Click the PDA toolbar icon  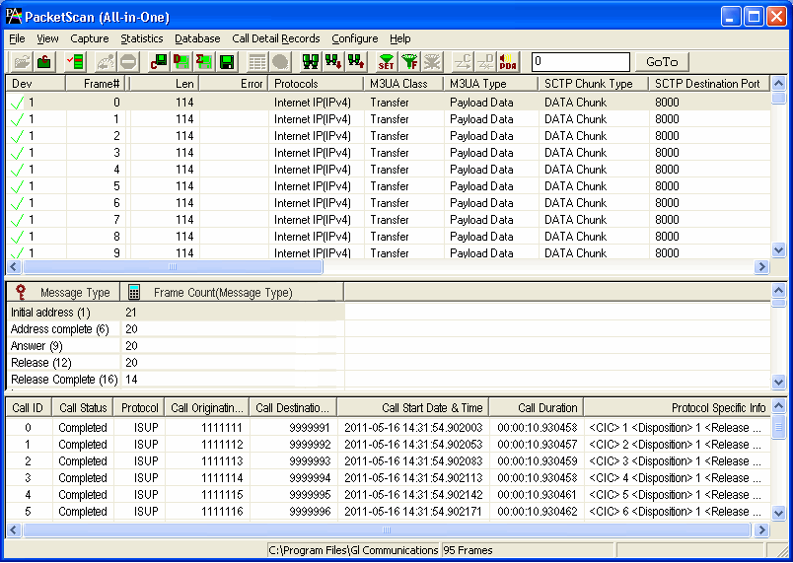tap(508, 62)
